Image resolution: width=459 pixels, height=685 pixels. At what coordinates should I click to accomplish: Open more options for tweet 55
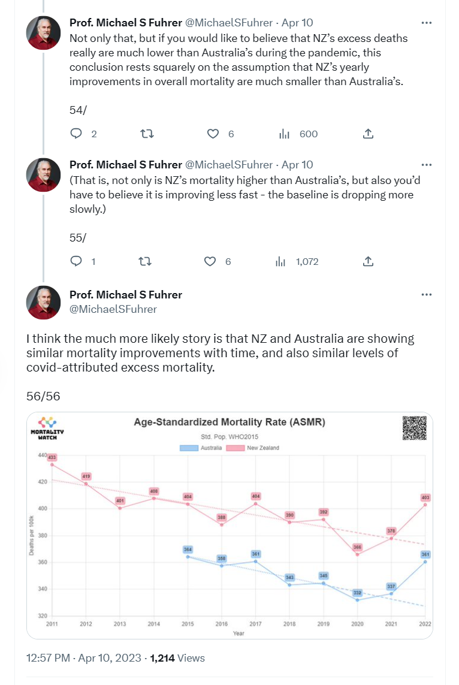coord(427,165)
